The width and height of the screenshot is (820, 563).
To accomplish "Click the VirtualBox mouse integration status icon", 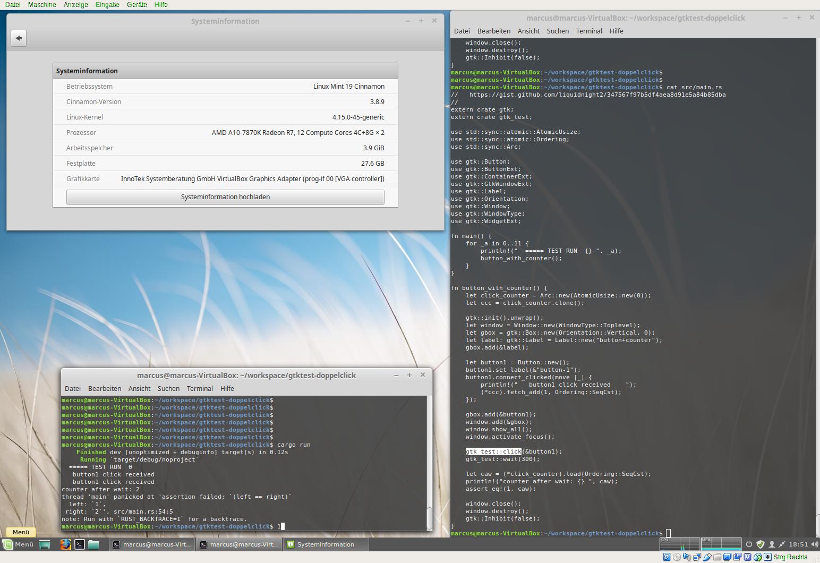I will (x=757, y=557).
